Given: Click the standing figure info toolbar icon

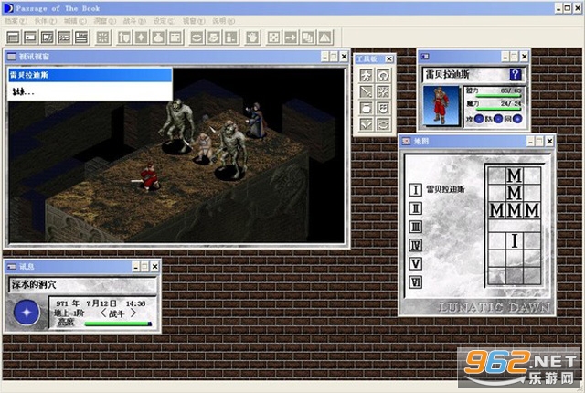Looking at the screenshot, I should tap(231, 37).
